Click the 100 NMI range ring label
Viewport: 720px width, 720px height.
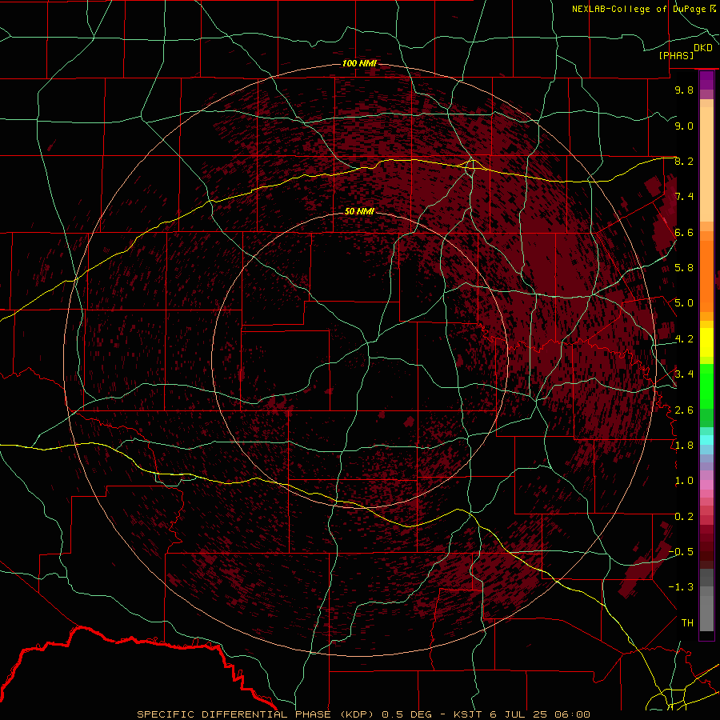tap(359, 63)
